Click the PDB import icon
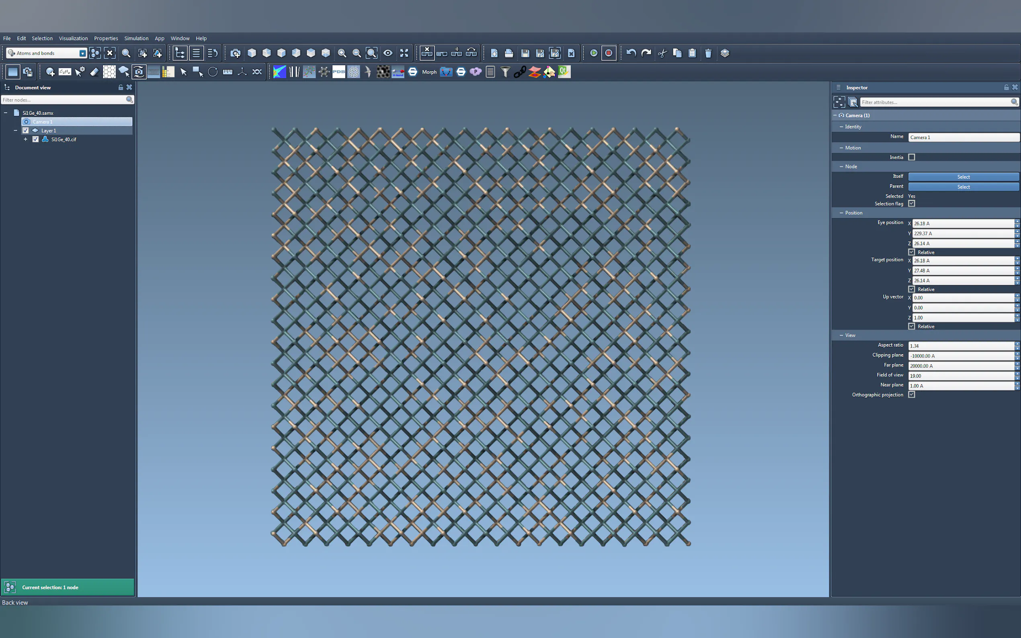Image resolution: width=1021 pixels, height=638 pixels. pos(338,72)
